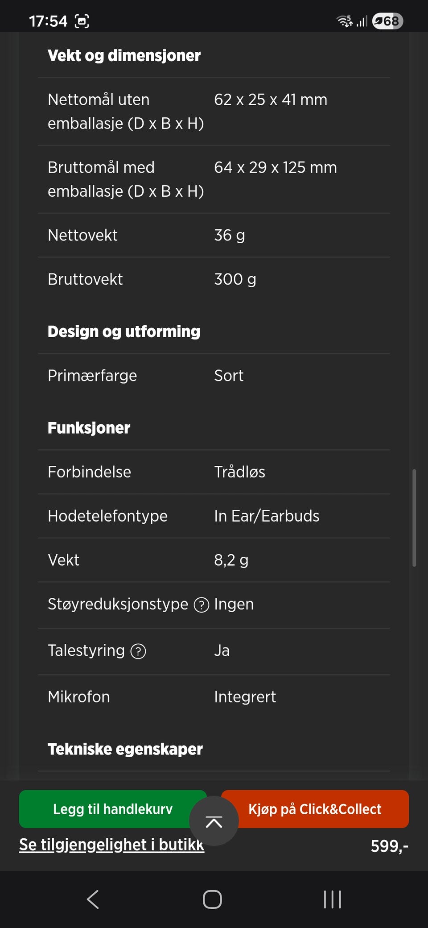Tap the Android home button

212,899
